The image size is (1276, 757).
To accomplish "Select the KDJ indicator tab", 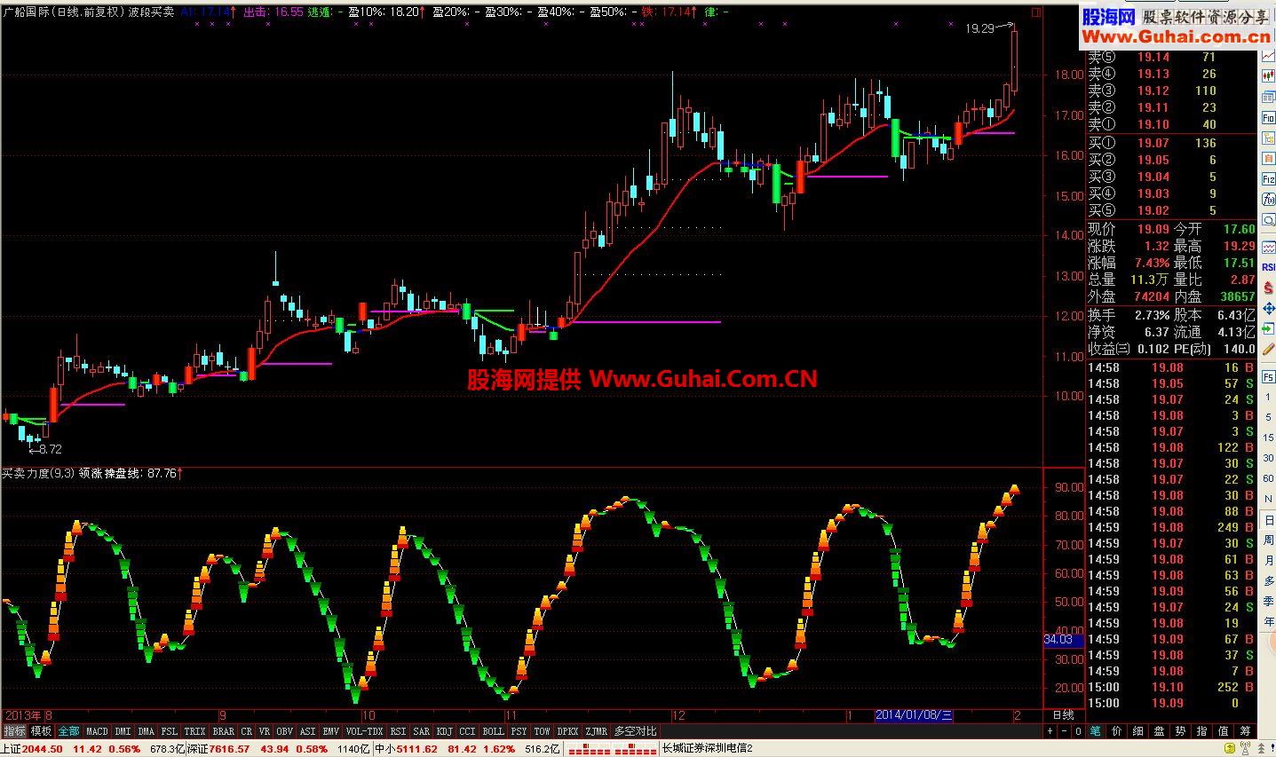I will point(444,731).
